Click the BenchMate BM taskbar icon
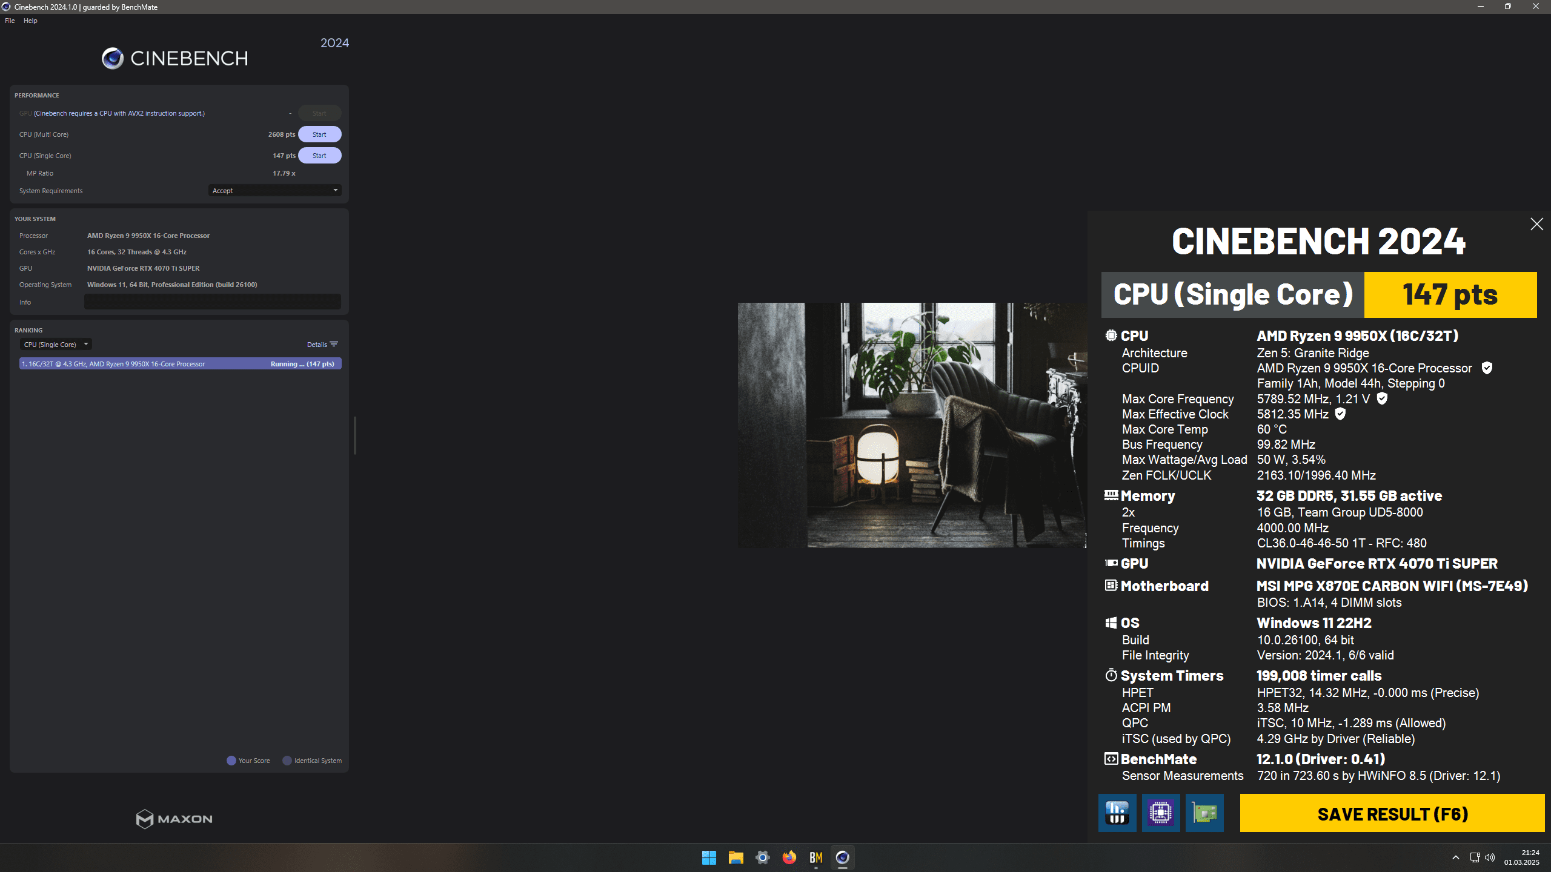This screenshot has width=1551, height=872. coord(815,857)
